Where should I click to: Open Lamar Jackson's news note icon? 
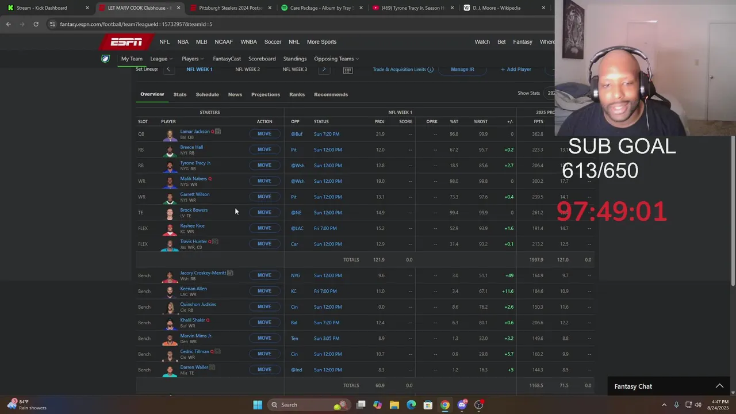click(x=218, y=132)
